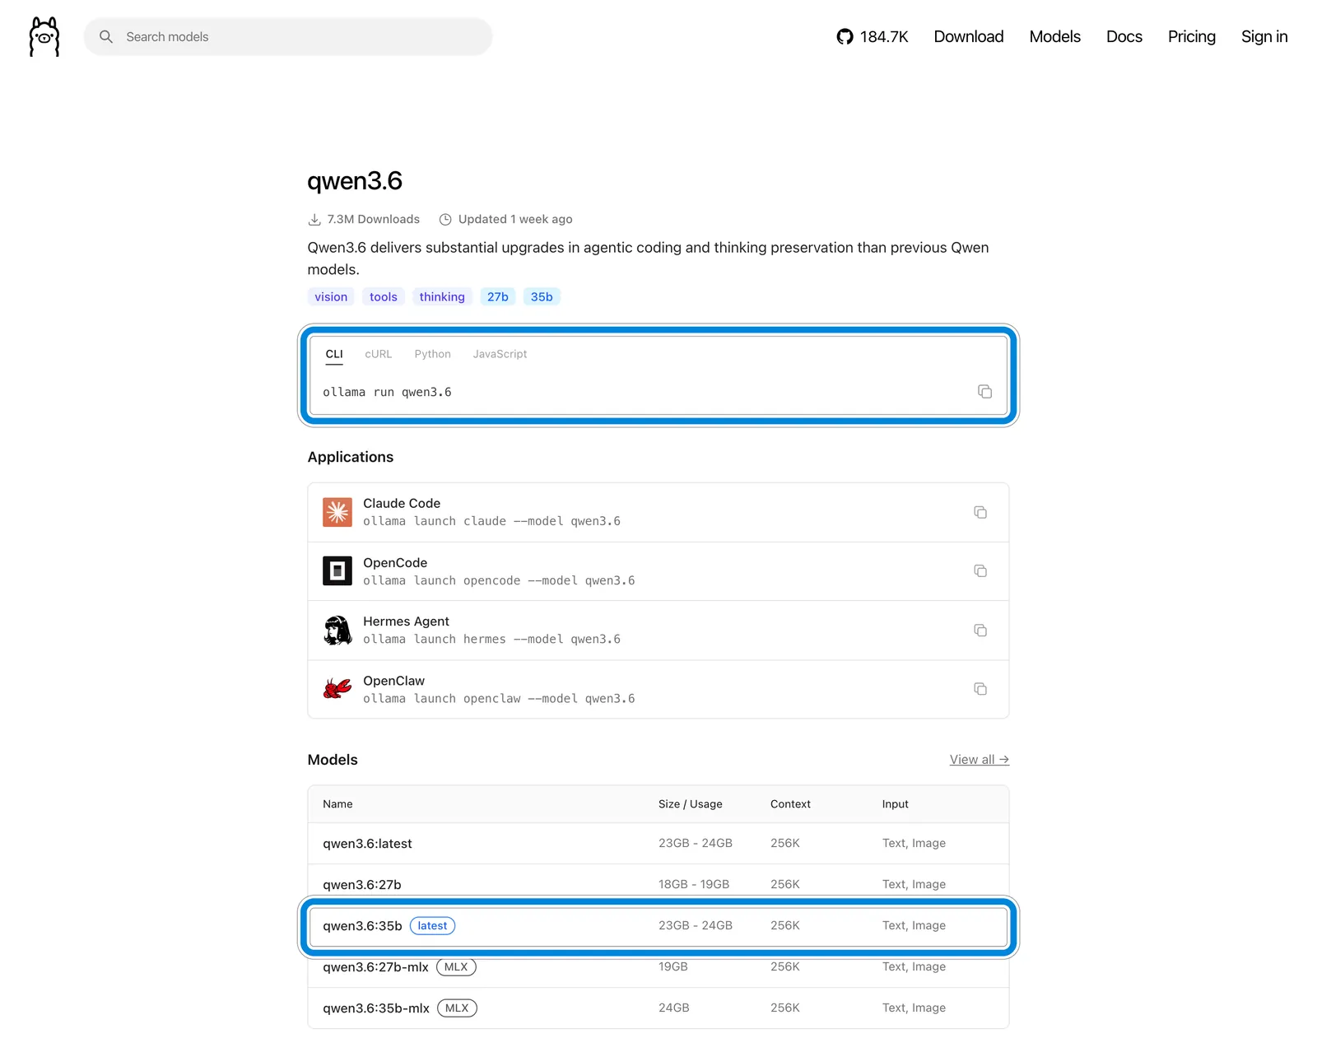This screenshot has width=1317, height=1052.
Task: Open the GitHub 184.7K link
Action: coord(872,37)
